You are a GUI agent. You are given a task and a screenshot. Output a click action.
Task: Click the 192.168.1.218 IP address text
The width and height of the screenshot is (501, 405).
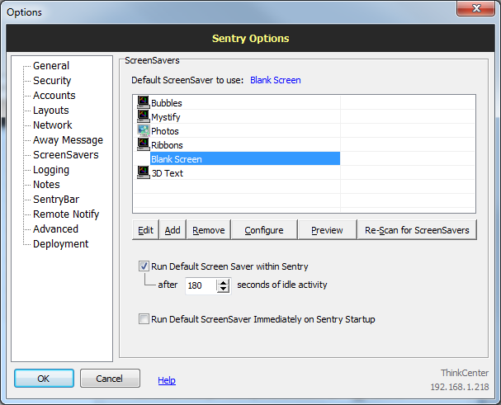[x=460, y=387]
